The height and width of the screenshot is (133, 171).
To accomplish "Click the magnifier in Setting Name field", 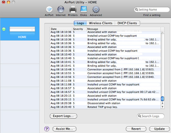I will click(x=136, y=9).
